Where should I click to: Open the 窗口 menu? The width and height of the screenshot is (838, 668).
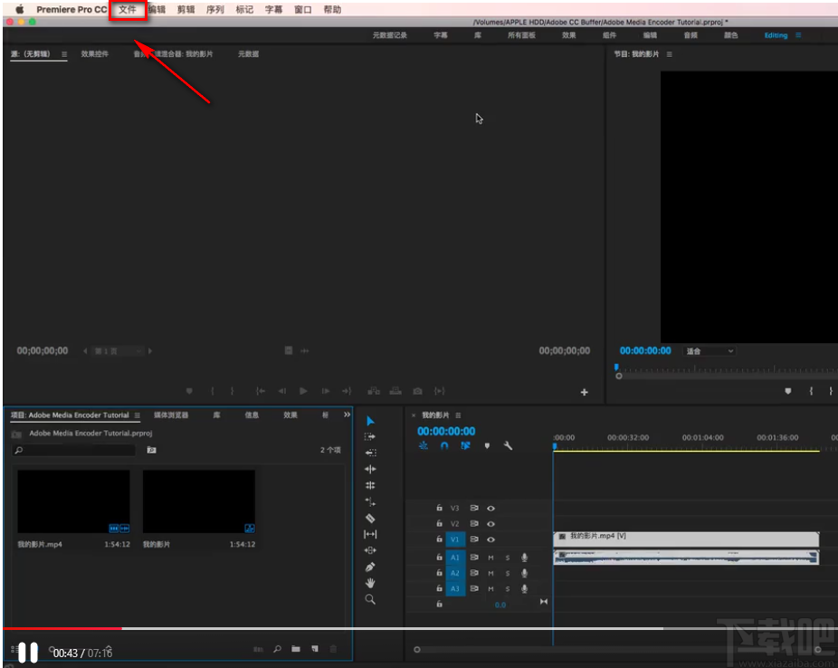303,10
